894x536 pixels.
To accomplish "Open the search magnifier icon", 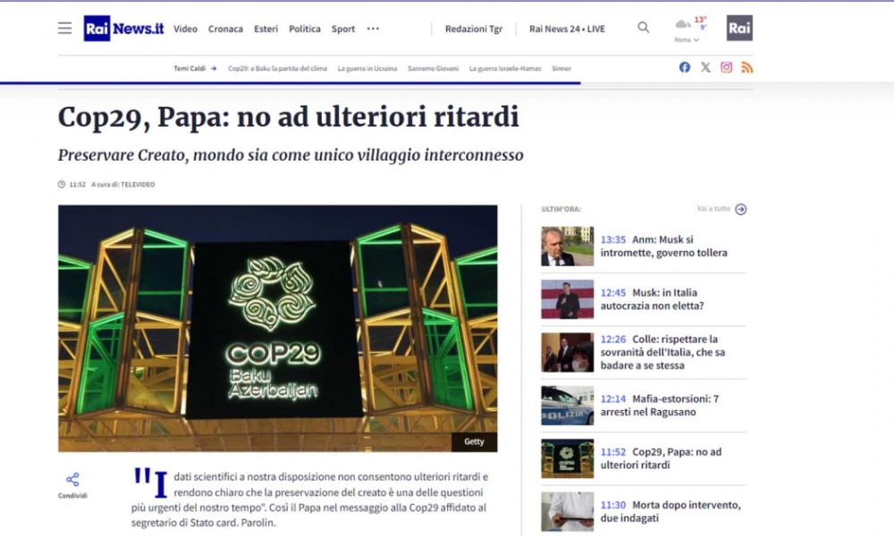I will pyautogui.click(x=644, y=28).
